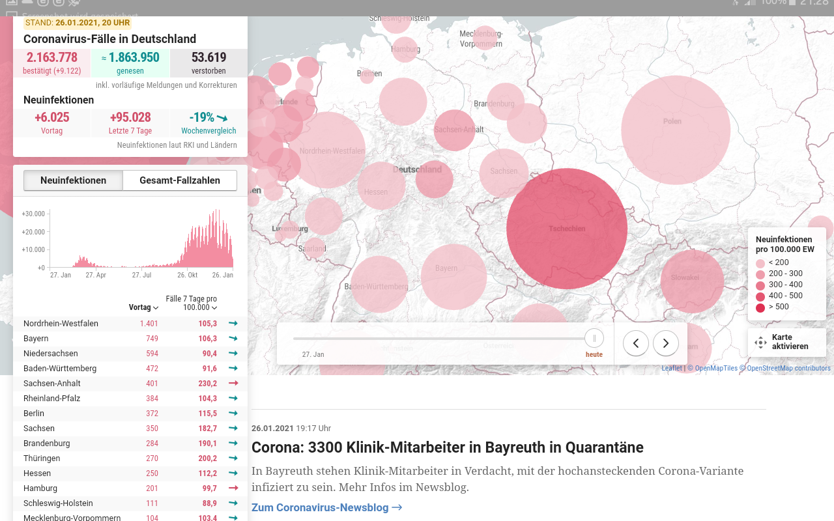Click trend arrow in Hessen row
The image size is (834, 521).
pyautogui.click(x=233, y=473)
